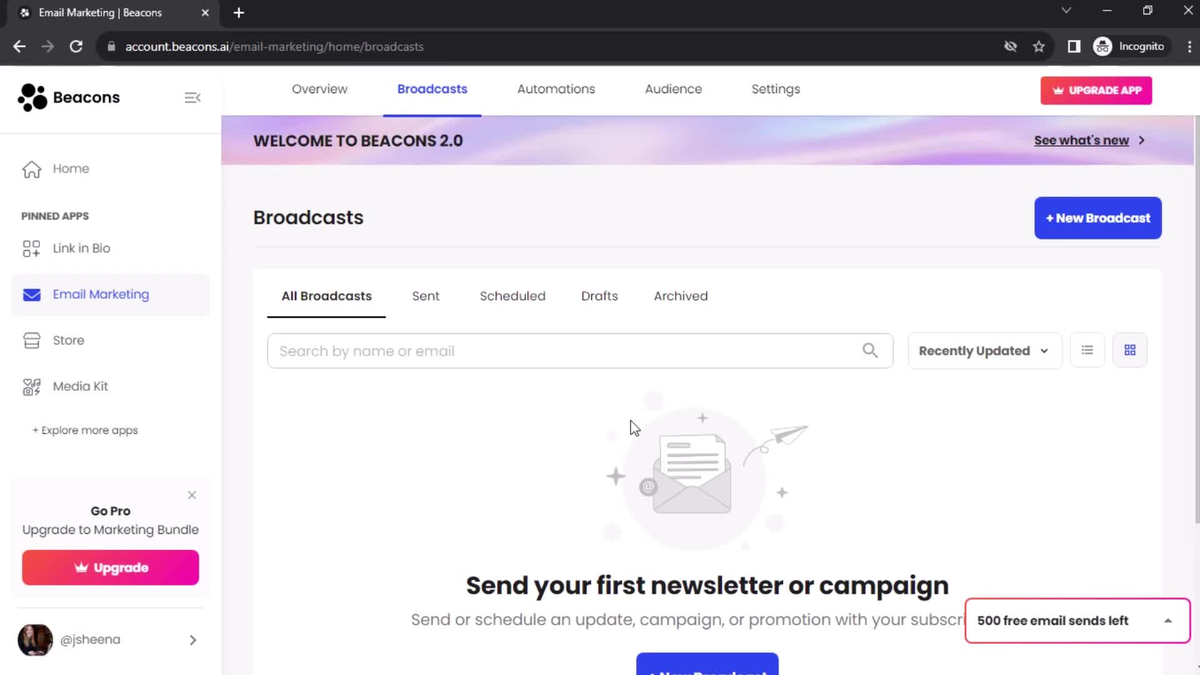Click the Home sidebar icon
This screenshot has width=1200, height=675.
click(x=31, y=169)
